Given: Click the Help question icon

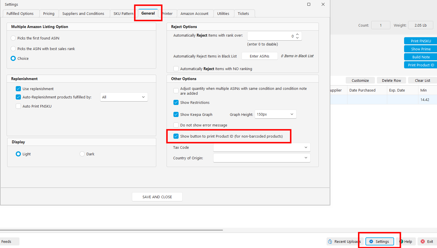Looking at the screenshot, I should point(401,241).
